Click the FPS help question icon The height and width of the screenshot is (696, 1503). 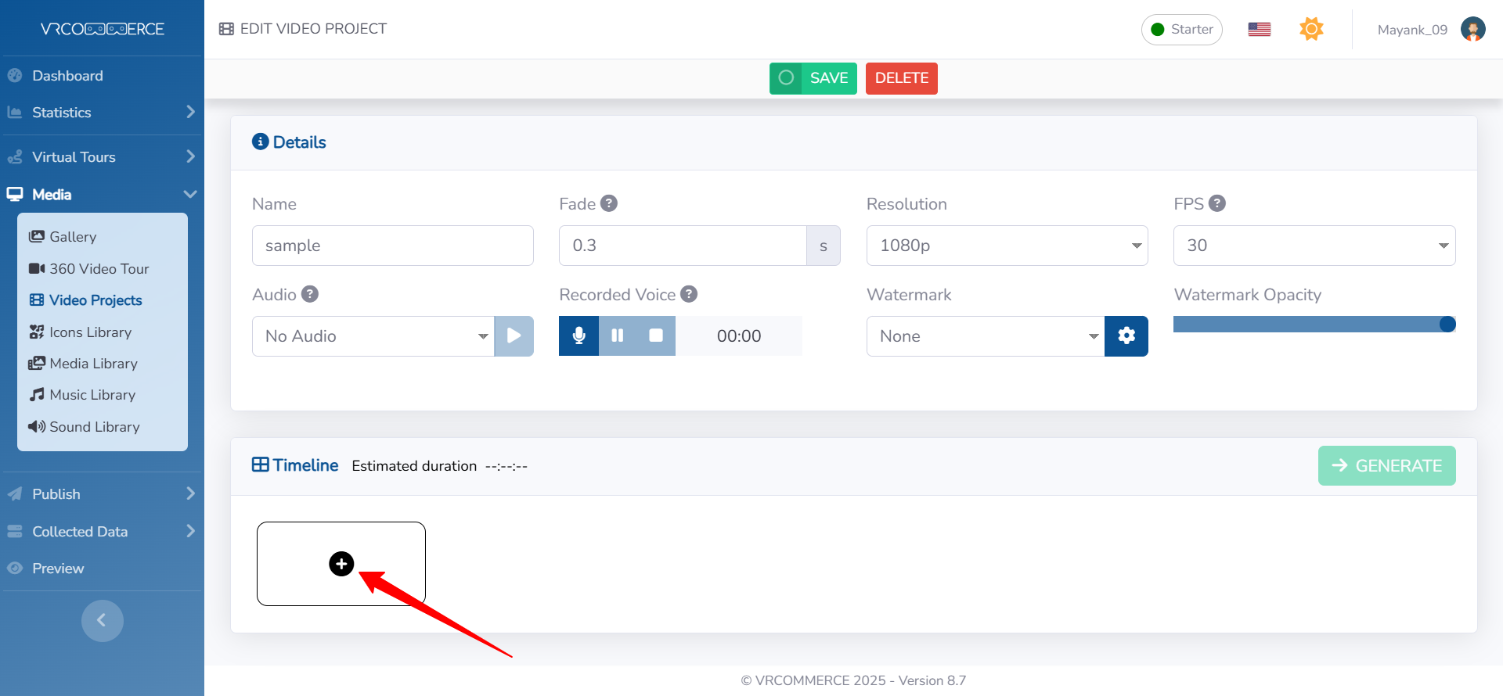tap(1216, 203)
